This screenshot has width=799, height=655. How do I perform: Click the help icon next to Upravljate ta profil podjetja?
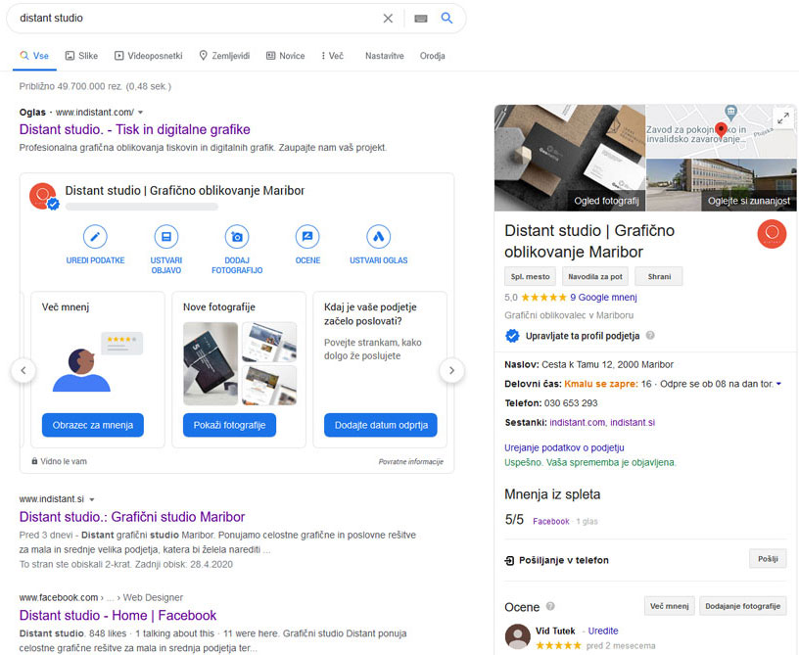tap(650, 335)
